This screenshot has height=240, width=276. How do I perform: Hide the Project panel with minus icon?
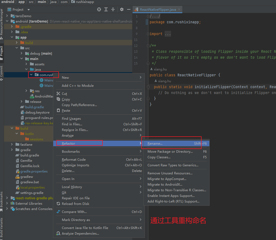point(129,9)
